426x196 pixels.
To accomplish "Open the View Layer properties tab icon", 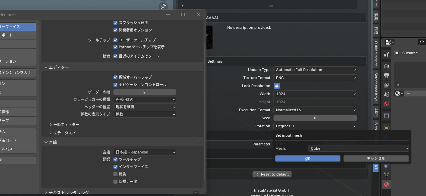I will coord(387,85).
